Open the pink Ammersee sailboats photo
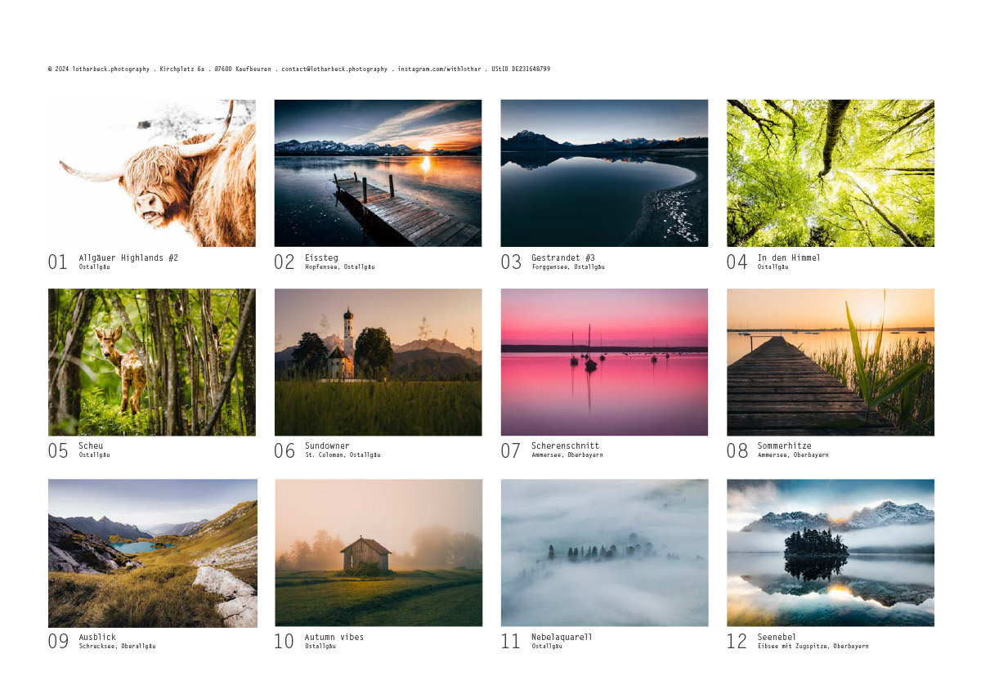 (x=604, y=362)
